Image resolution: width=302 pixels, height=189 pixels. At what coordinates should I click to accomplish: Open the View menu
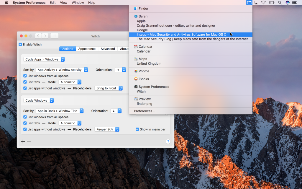[x=64, y=2]
